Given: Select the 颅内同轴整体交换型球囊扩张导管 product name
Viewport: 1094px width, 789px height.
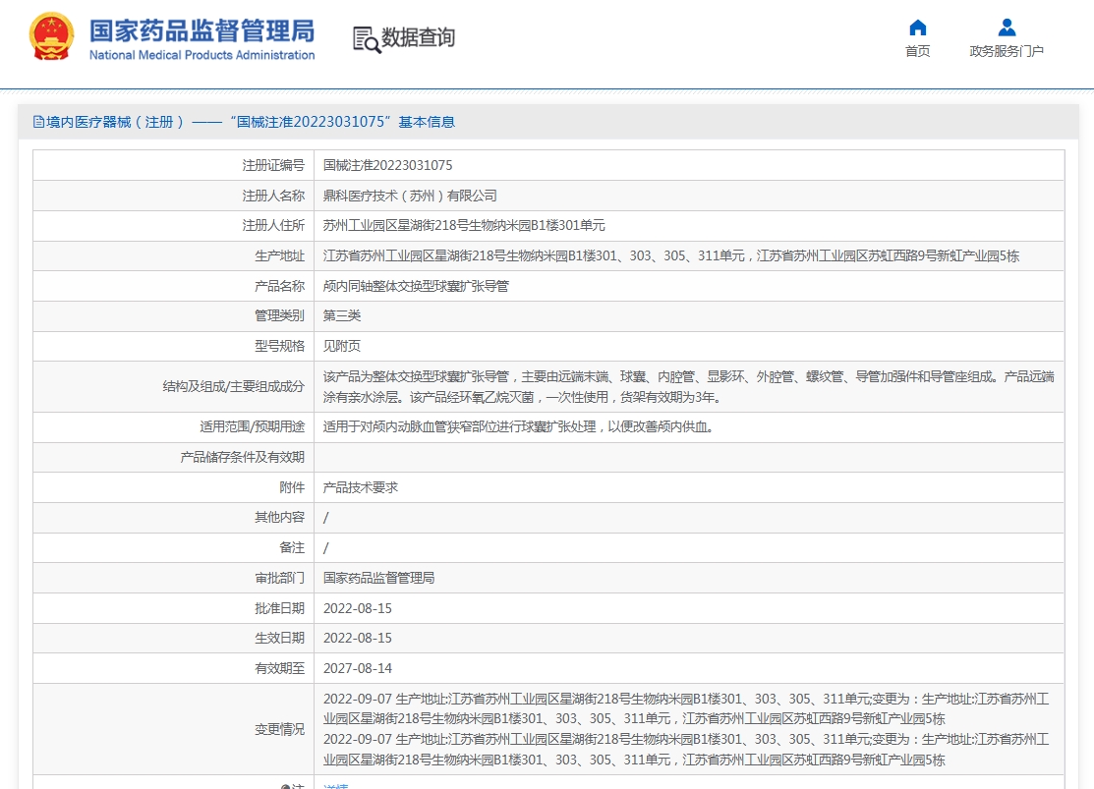Looking at the screenshot, I should (x=416, y=286).
